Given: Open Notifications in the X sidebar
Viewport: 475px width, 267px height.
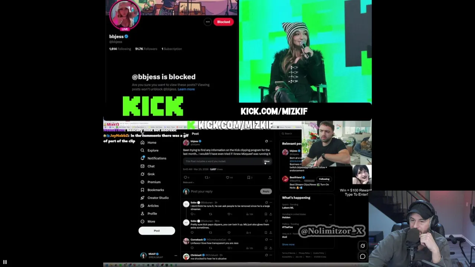Looking at the screenshot, I should click(x=153, y=158).
